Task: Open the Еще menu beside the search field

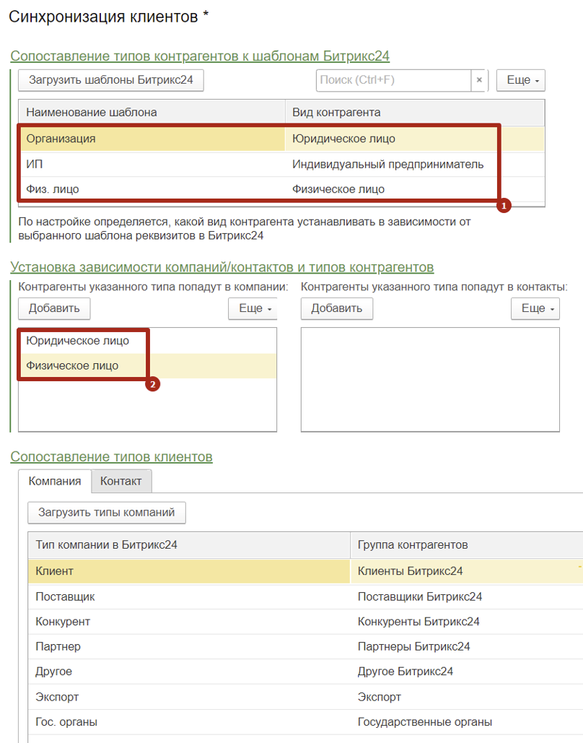Action: coord(520,80)
